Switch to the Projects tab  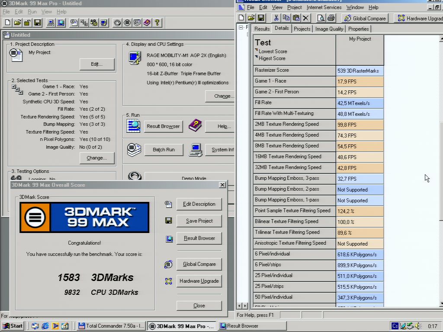click(302, 29)
